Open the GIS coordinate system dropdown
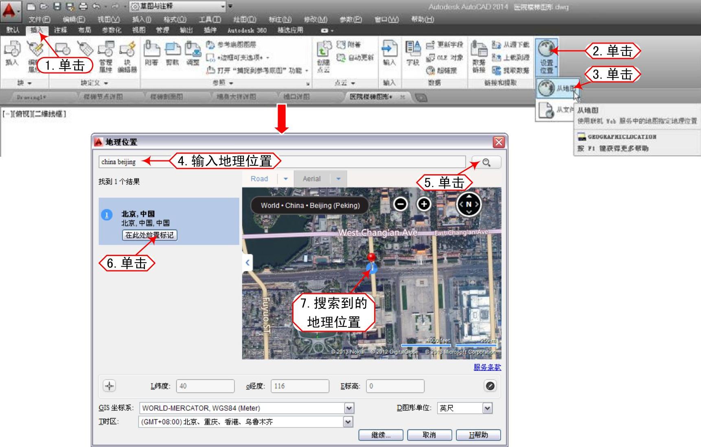Screen dimensions: 701x447 pos(349,408)
